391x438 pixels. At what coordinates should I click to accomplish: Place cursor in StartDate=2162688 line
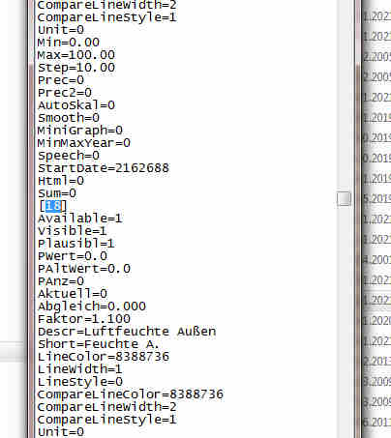coord(104,168)
